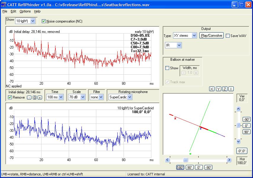The height and width of the screenshot is (178, 253).
Task: Click the Y axis view button
Action: coord(218,89)
